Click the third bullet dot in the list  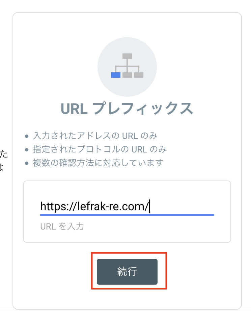(27, 163)
